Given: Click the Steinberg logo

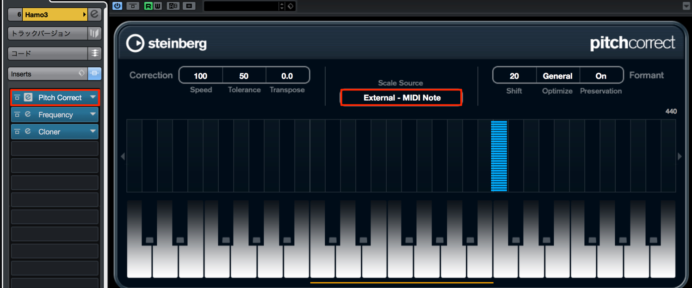Looking at the screenshot, I should click(x=167, y=43).
